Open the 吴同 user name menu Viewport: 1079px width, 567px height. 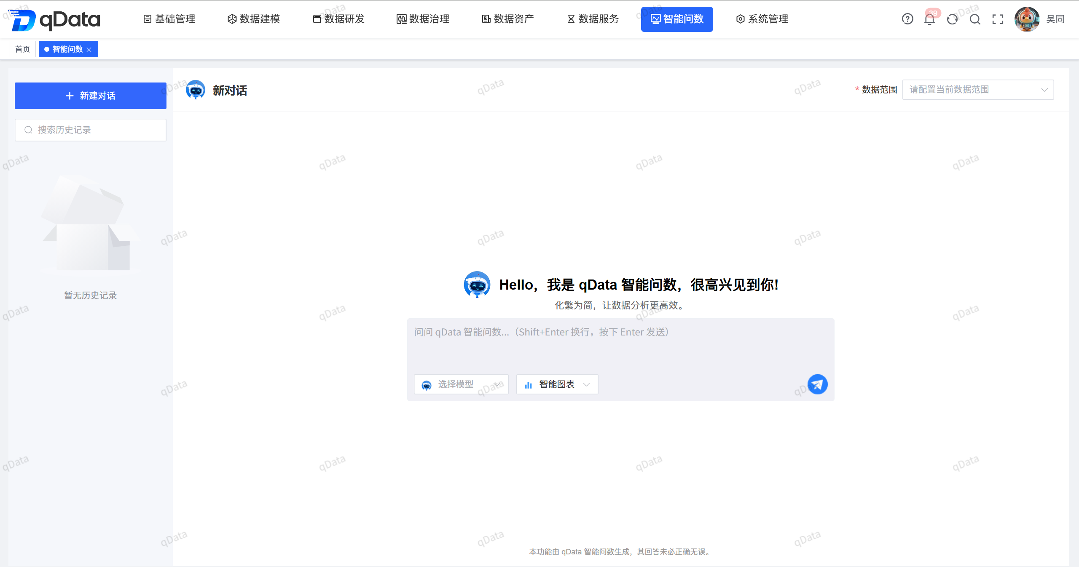click(1055, 19)
